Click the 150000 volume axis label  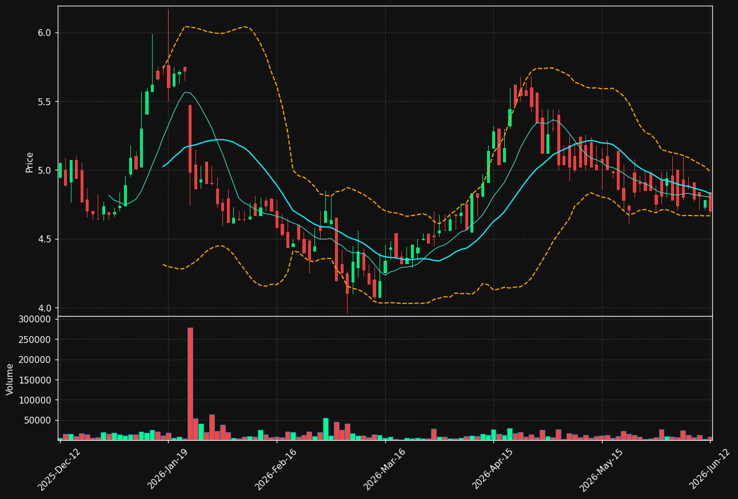[35, 380]
